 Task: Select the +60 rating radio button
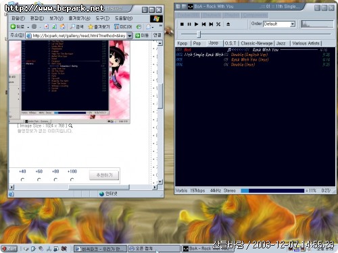point(39,179)
